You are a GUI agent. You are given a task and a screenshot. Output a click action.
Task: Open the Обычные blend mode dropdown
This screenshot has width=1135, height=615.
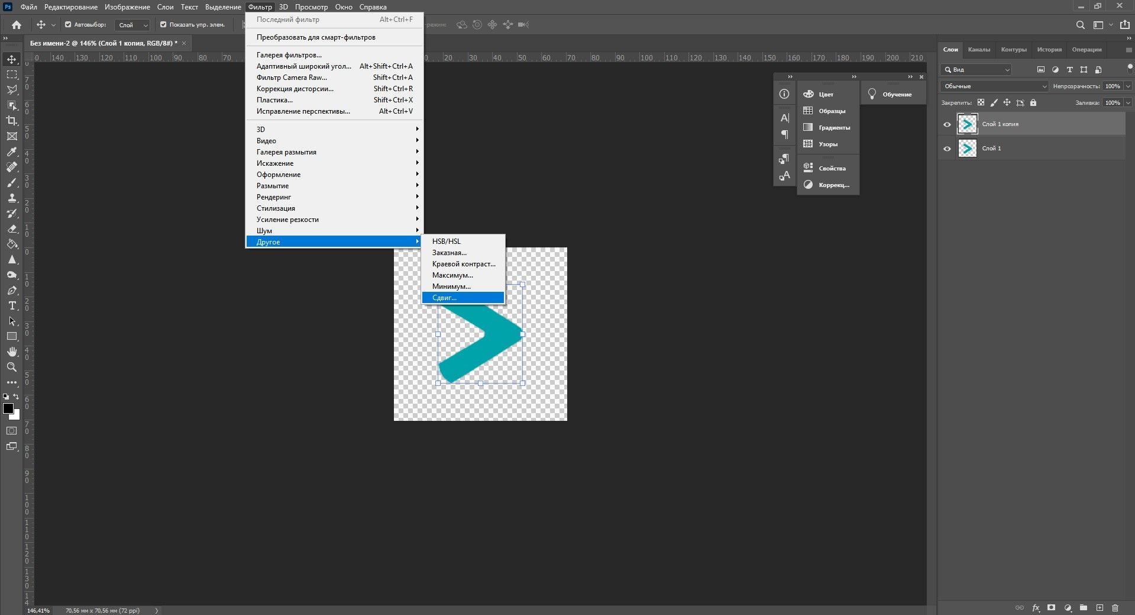994,86
